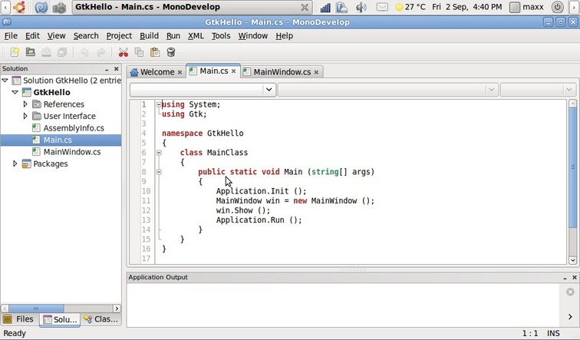The image size is (580, 340).
Task: Clear the Application Output pad with the X icon
Action: point(570,292)
